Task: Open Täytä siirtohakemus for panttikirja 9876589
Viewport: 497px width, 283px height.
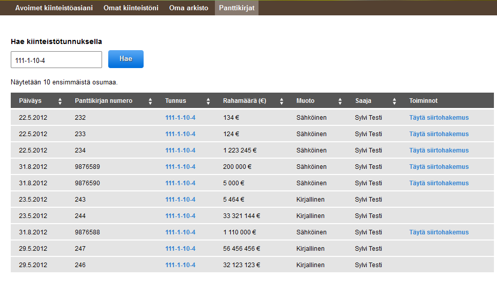Action: tap(439, 167)
